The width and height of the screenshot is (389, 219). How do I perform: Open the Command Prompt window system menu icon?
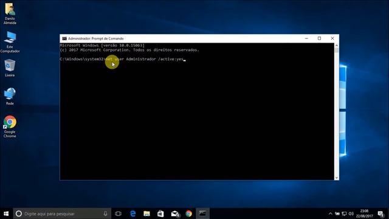[x=64, y=38]
